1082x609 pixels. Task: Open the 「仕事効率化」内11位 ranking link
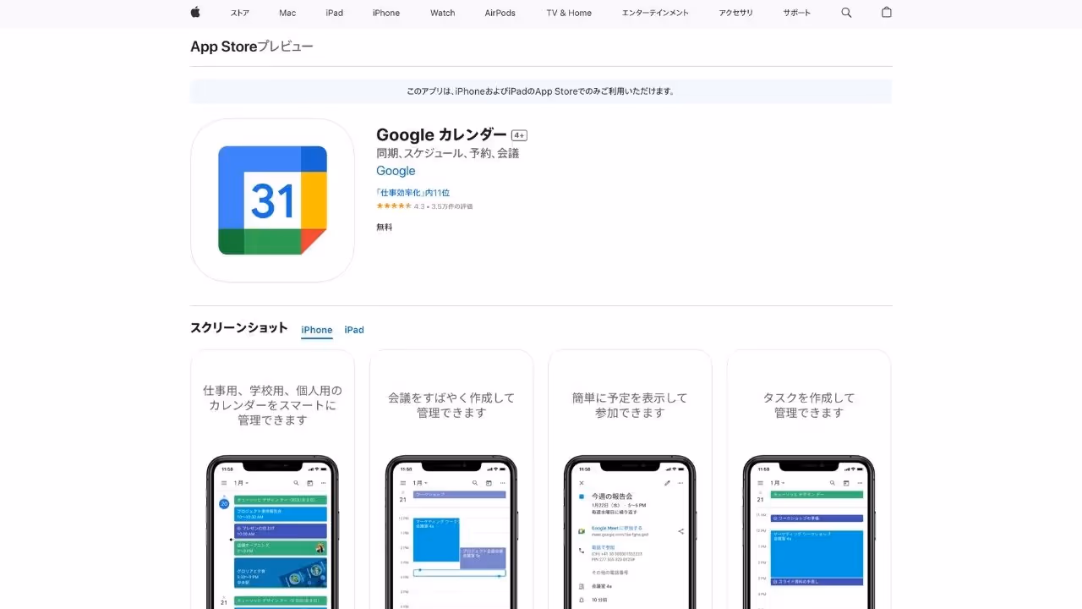coord(413,193)
